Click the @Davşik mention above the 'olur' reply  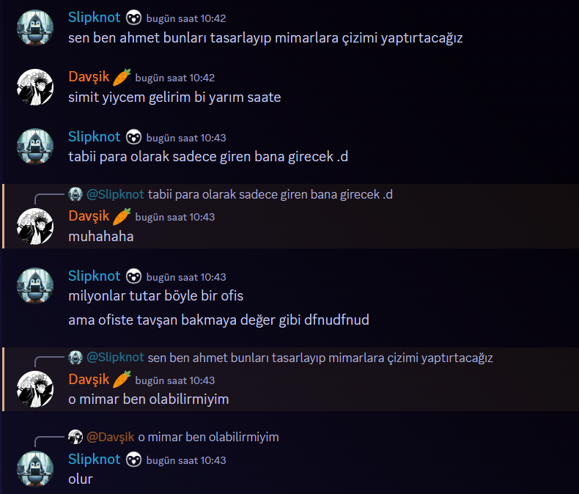(x=110, y=437)
